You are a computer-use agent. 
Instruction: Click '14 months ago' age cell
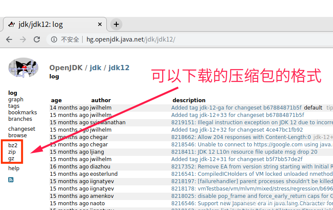point(69,108)
